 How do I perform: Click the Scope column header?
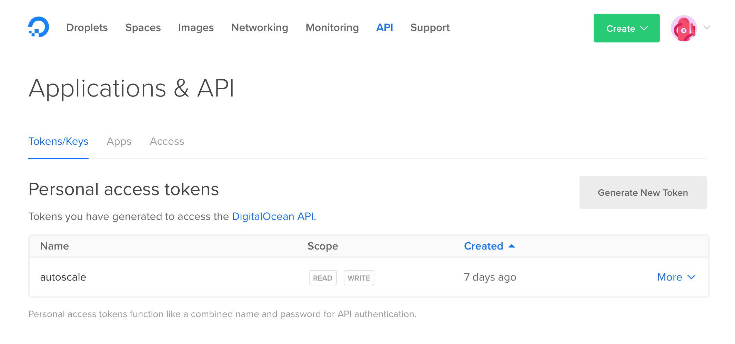click(323, 246)
